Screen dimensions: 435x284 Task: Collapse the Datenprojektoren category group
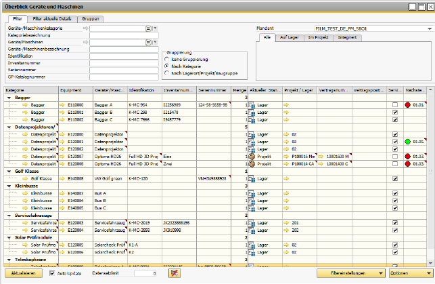[x=9, y=127]
